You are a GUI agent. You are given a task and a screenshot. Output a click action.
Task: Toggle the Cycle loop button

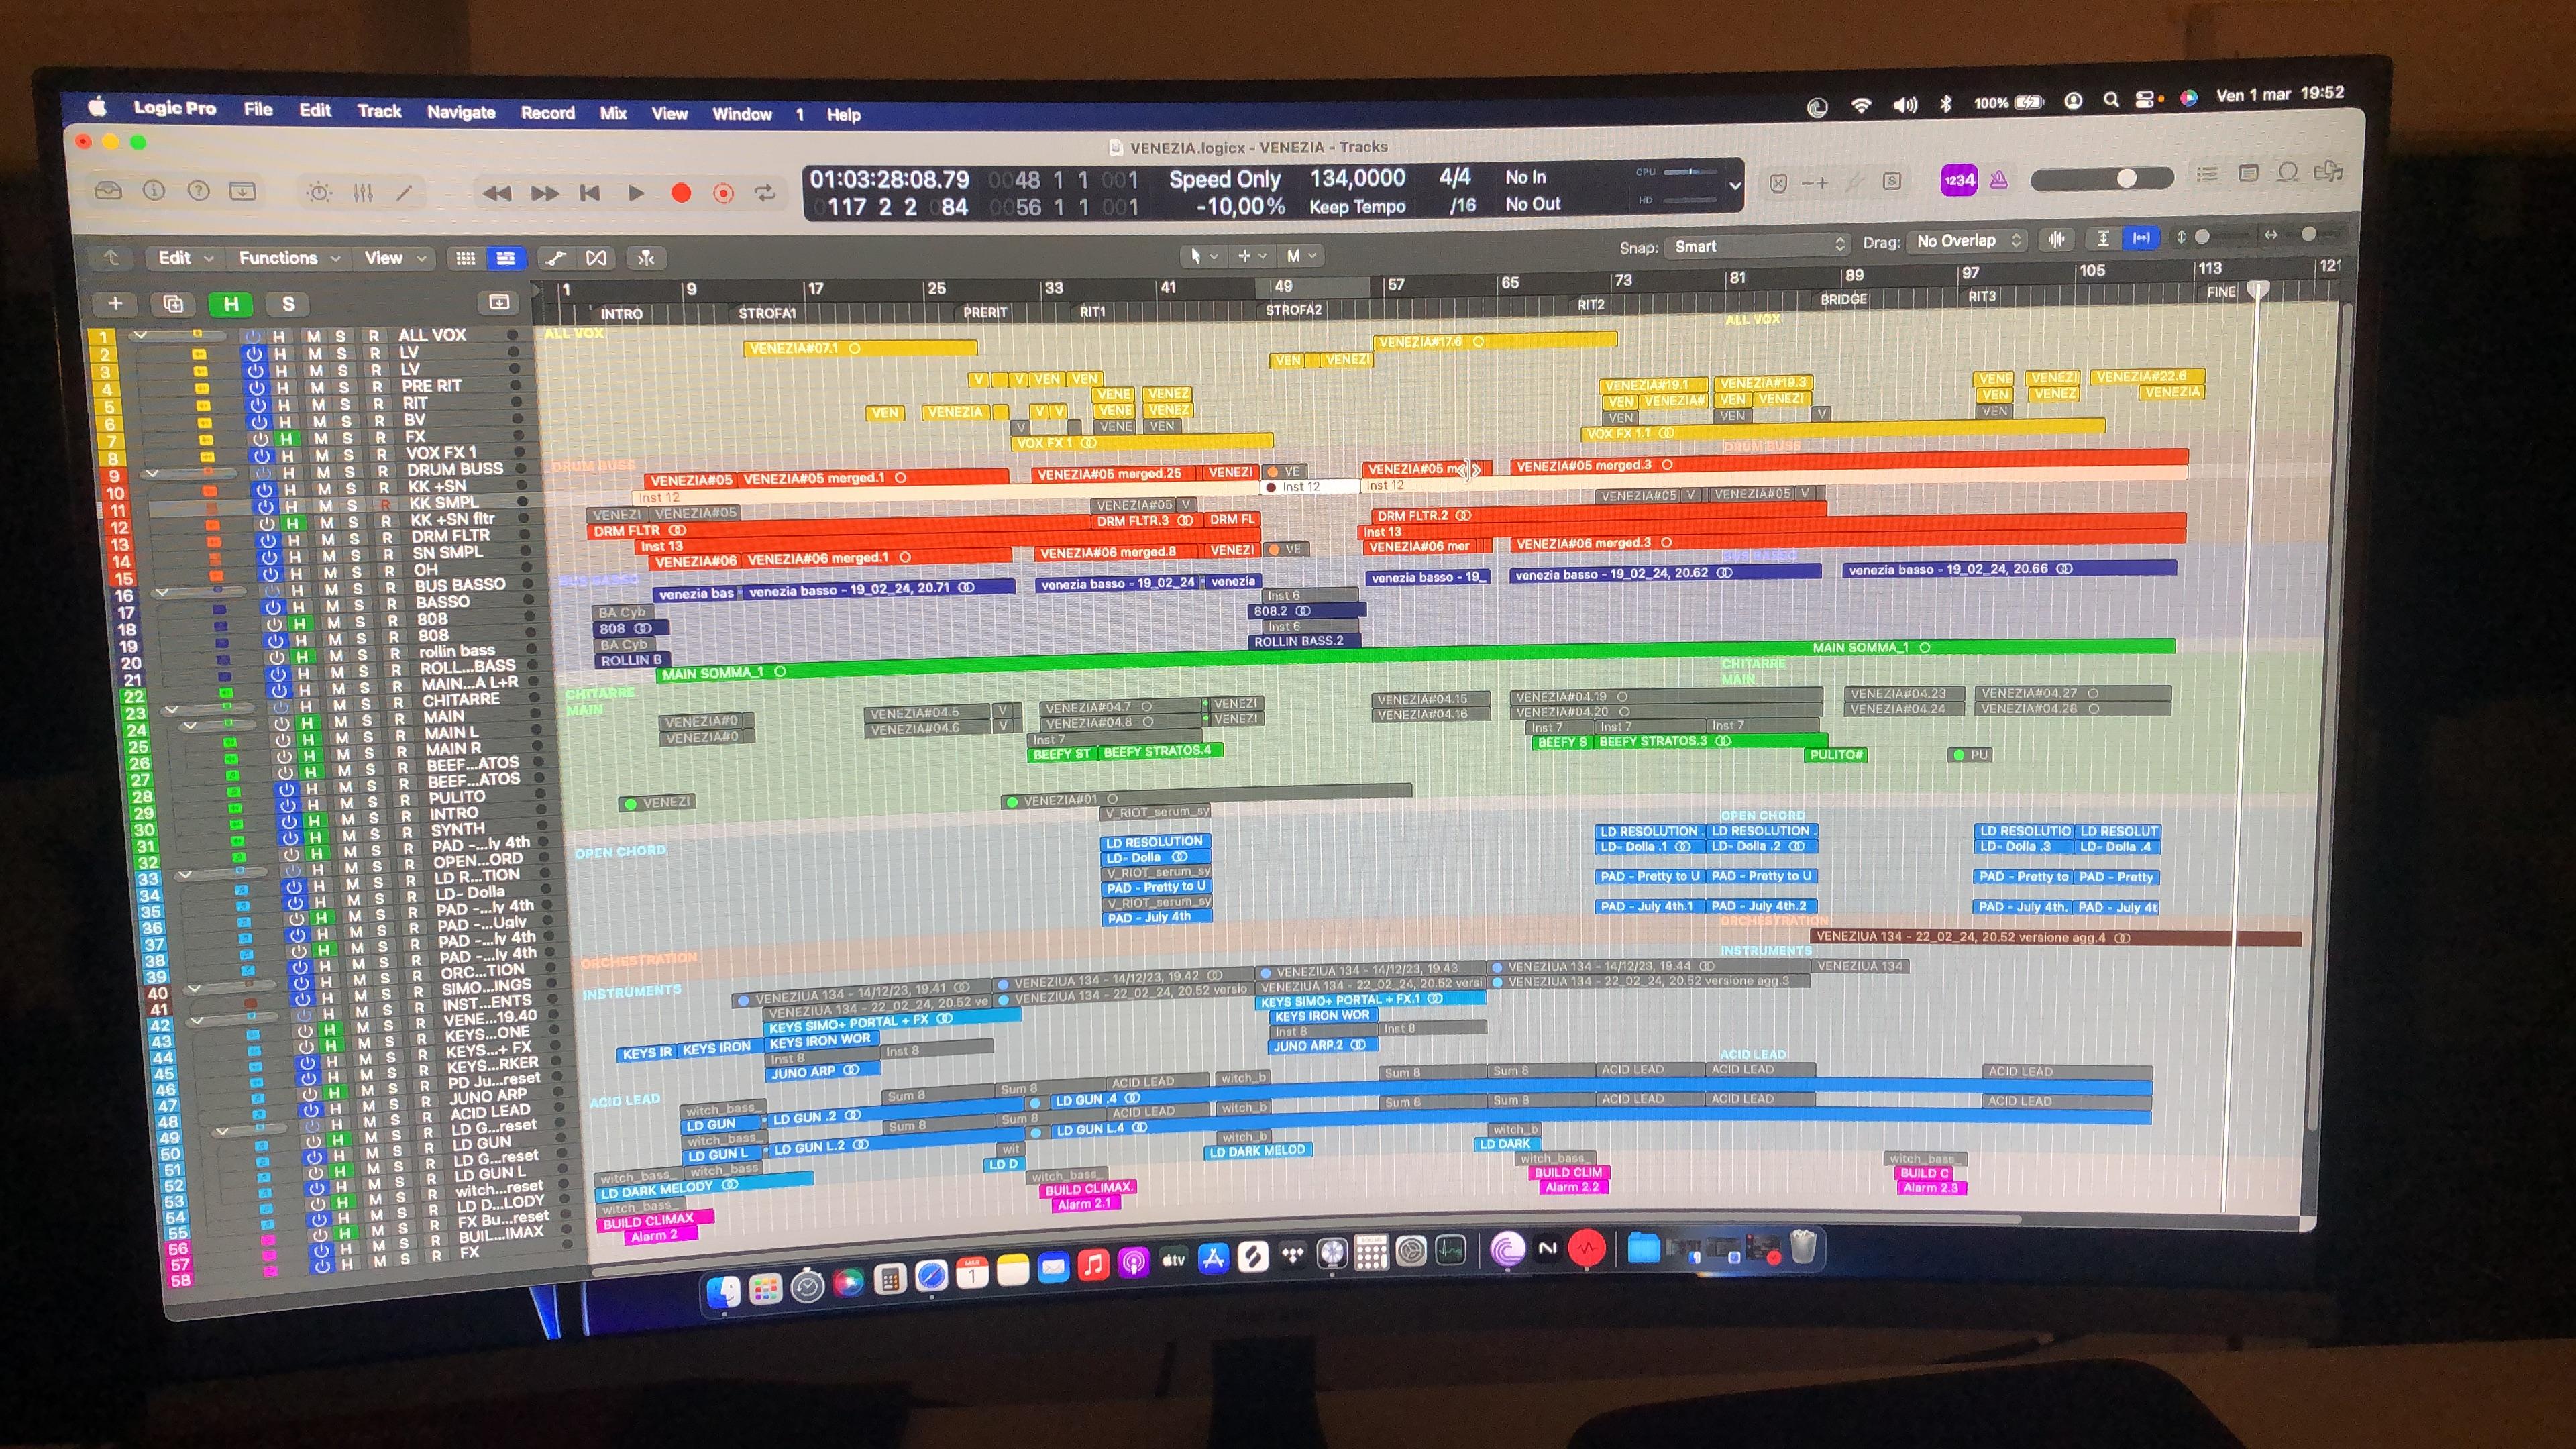(x=765, y=193)
